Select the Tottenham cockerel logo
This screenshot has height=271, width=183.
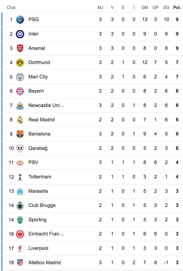(x=20, y=177)
